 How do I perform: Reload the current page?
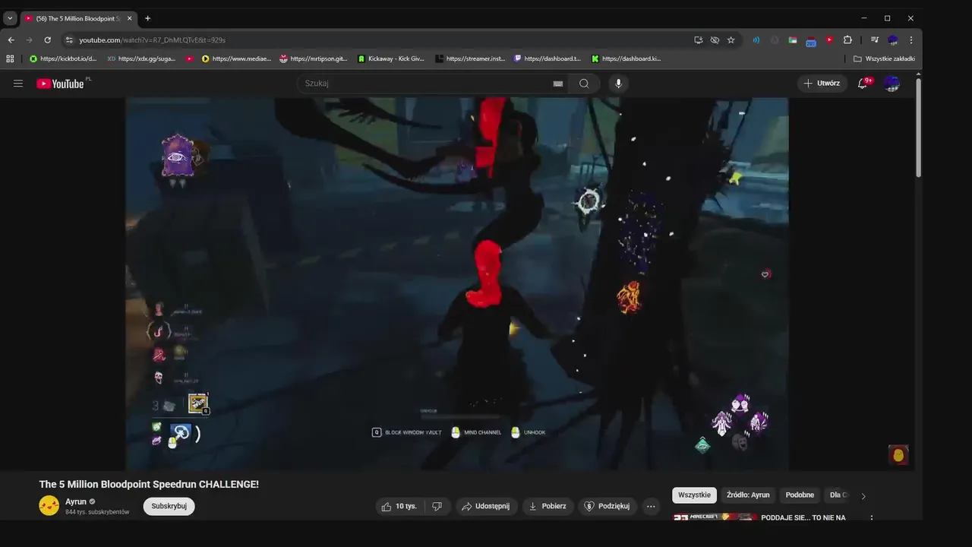point(47,40)
